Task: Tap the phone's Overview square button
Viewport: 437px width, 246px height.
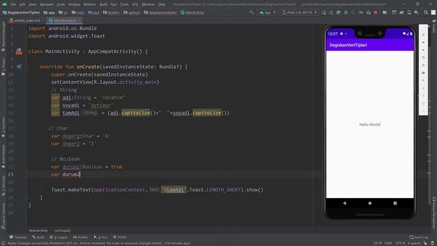Action: [395, 203]
